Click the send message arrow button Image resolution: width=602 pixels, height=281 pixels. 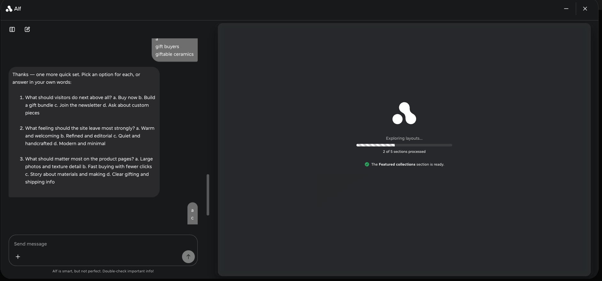point(188,257)
